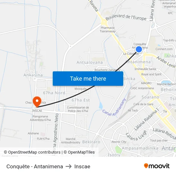176x176 pixels.
Task: Select the Pharmacie Tsaramasay map label
Action: coord(108,29)
